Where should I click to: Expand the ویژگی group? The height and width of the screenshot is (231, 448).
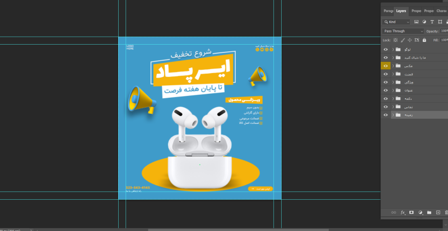[x=393, y=83]
